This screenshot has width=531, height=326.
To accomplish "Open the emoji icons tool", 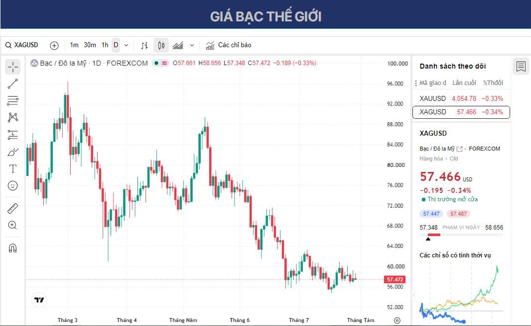I will click(13, 185).
